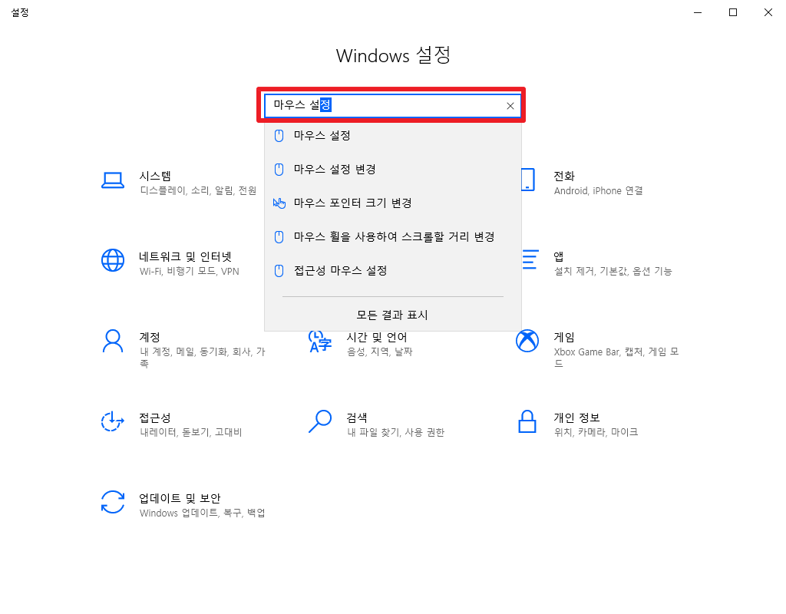This screenshot has height=614, width=786.
Task: Select the 마우스 설정 변경 suggestion
Action: [392, 170]
